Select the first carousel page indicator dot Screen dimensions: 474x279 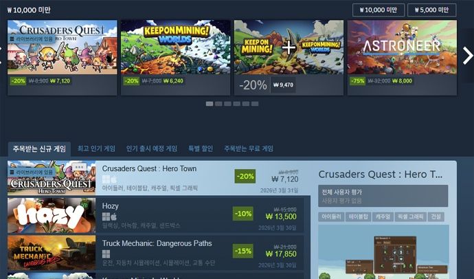coord(210,104)
